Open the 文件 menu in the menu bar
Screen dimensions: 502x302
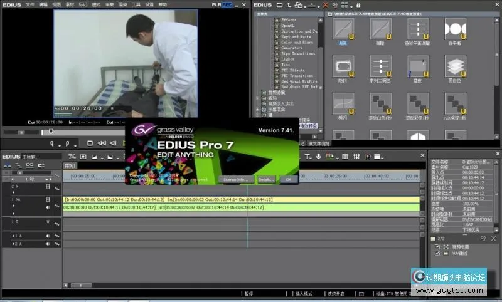coord(30,4)
